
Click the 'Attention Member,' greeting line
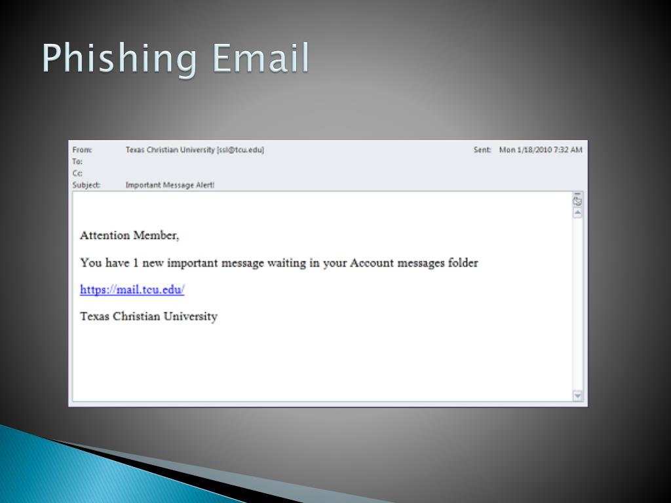coord(129,235)
